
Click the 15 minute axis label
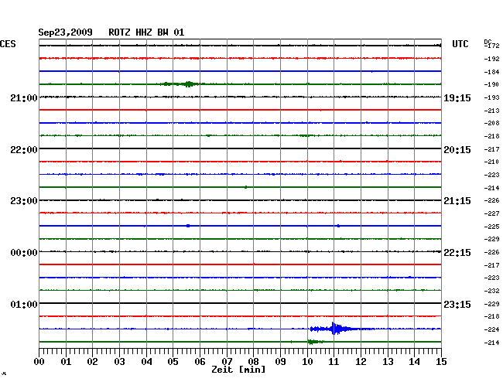[441, 361]
